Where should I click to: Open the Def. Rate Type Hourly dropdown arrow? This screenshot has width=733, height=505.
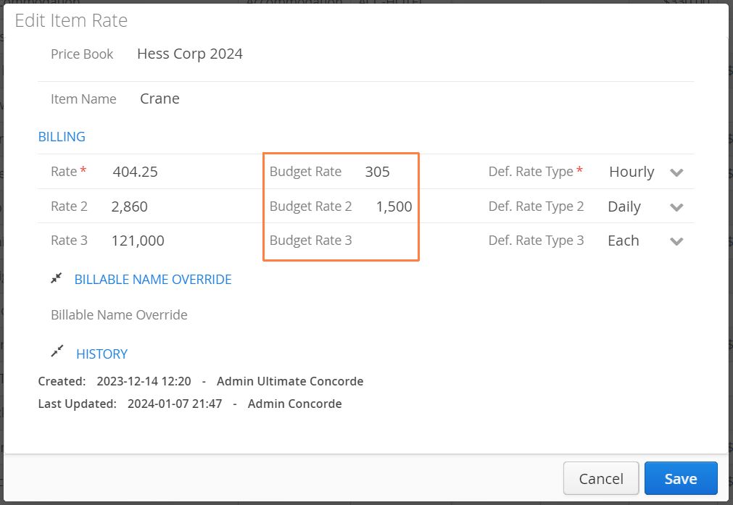(x=676, y=172)
